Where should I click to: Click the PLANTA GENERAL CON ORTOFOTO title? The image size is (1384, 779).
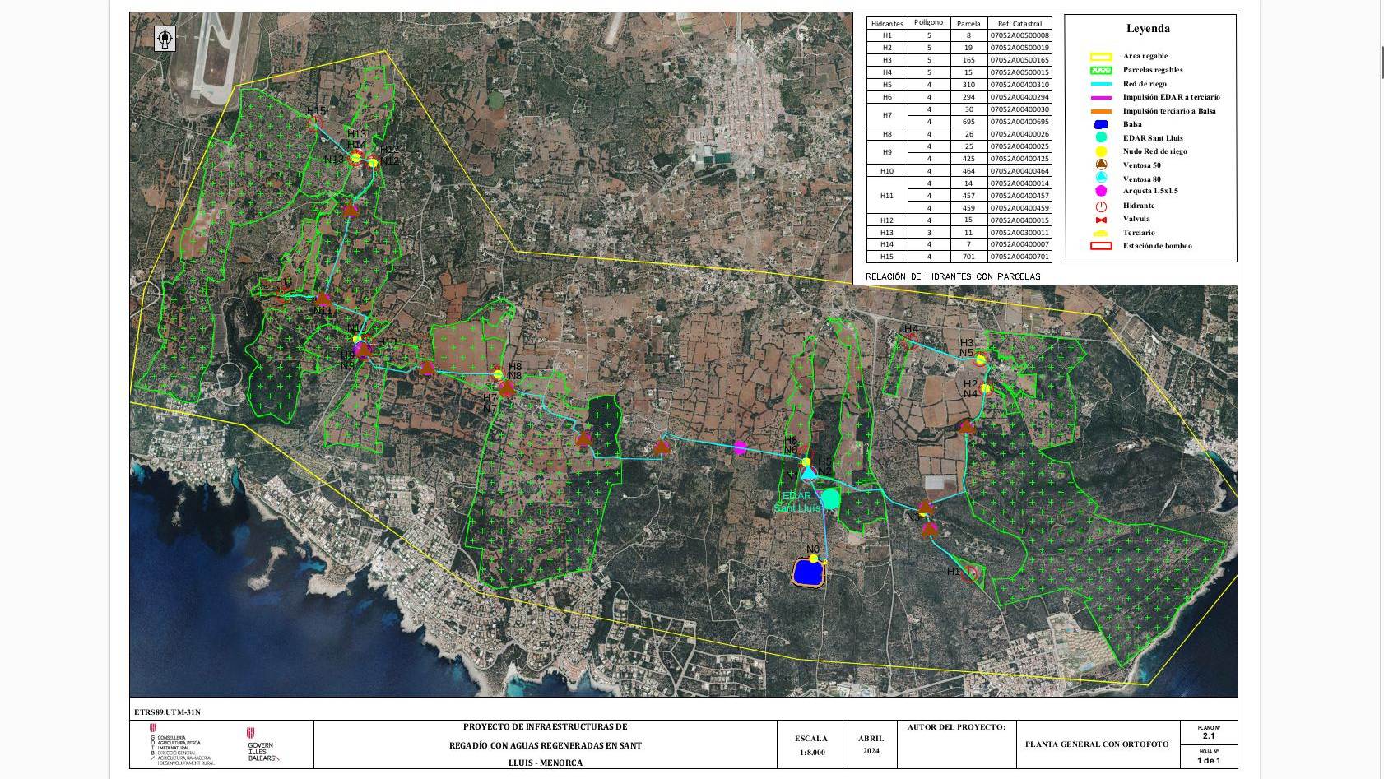point(1096,744)
